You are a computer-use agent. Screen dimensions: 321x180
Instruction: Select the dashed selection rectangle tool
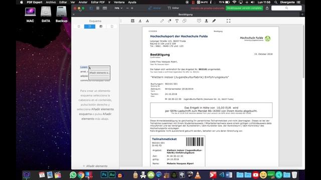coord(229,21)
